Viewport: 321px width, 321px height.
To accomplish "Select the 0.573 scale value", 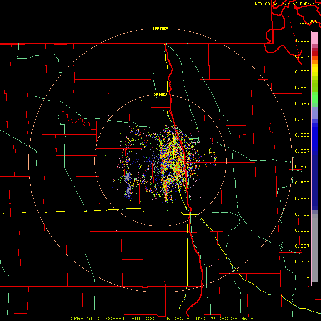I will 302,167.
